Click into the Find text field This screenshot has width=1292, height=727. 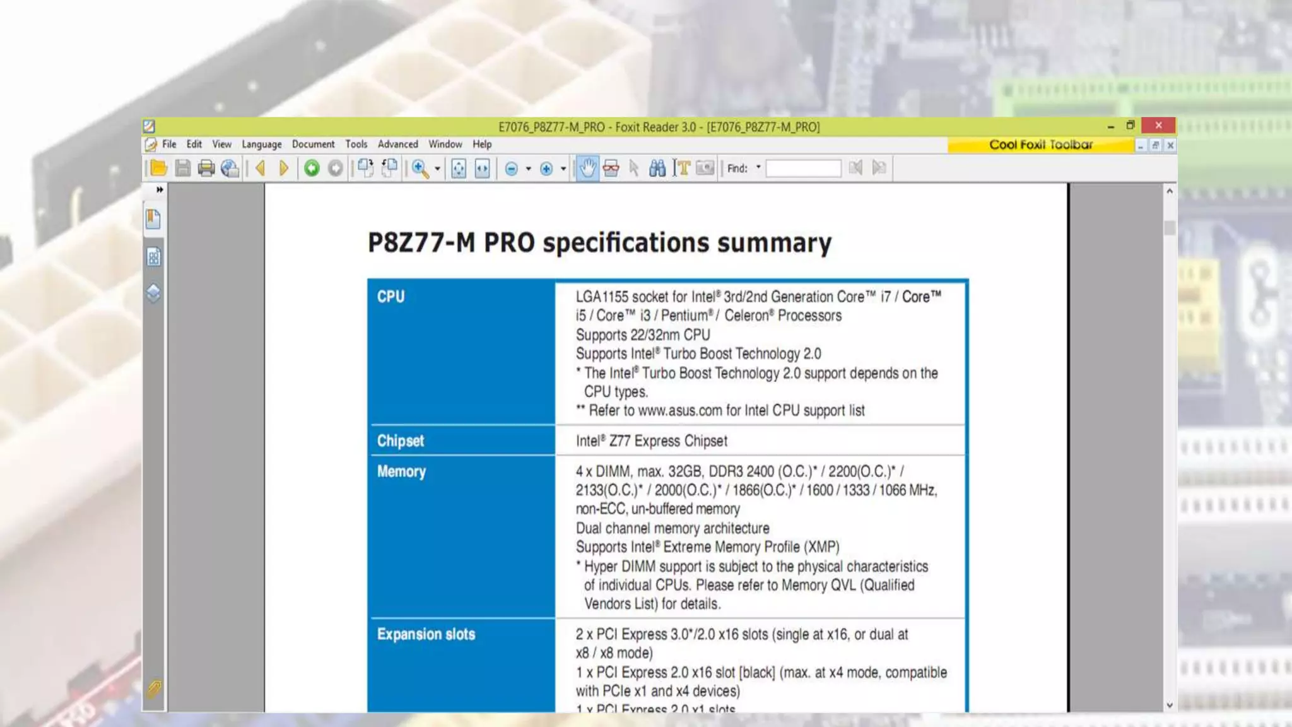pos(803,168)
